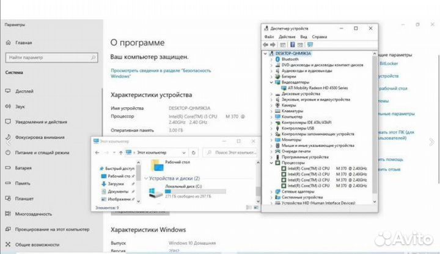440x254 pixels.
Task: Refresh the Этот компьютер Explorer view
Action: pyautogui.click(x=193, y=152)
